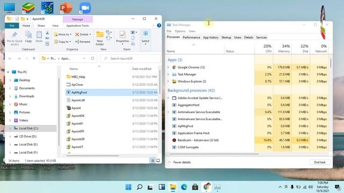Image resolution: width=344 pixels, height=193 pixels.
Task: Click the Cut scissors icon in Clipboard group
Action: click(x=47, y=33)
